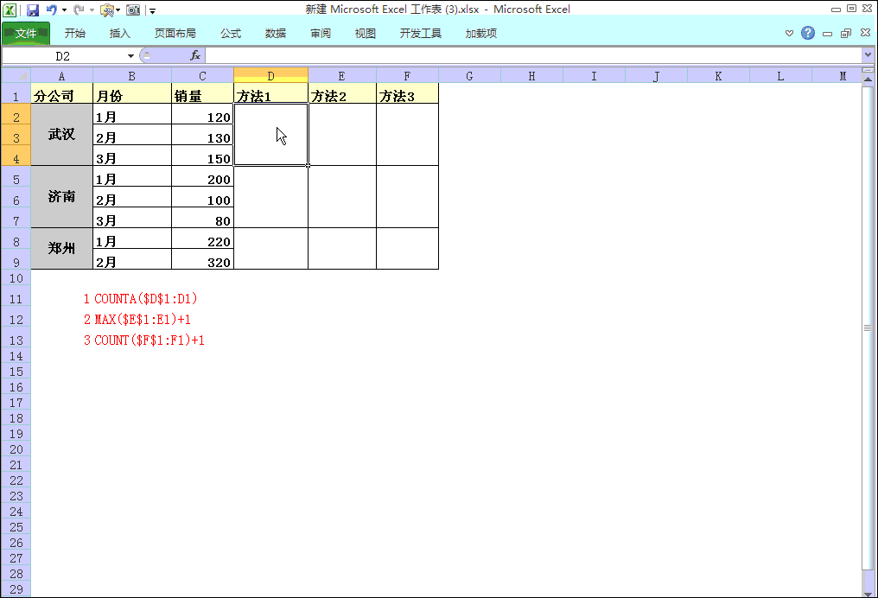The image size is (878, 598).
Task: Switch to the 插入 tab
Action: (119, 34)
